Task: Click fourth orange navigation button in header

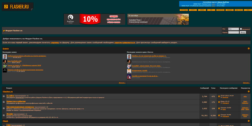Action: (x=211, y=10)
